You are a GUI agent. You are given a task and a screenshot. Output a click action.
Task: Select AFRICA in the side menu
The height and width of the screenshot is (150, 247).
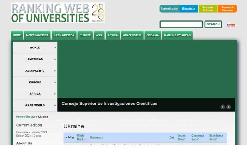(x=35, y=94)
